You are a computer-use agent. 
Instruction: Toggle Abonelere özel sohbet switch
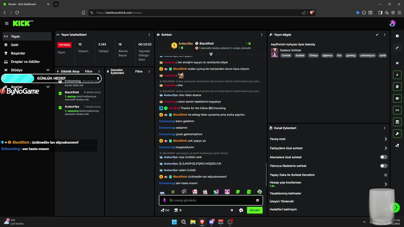(384, 157)
